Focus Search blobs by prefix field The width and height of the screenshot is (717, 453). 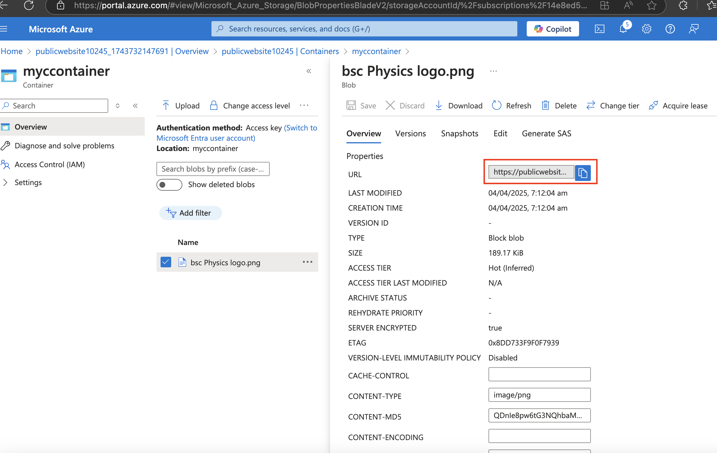click(213, 169)
